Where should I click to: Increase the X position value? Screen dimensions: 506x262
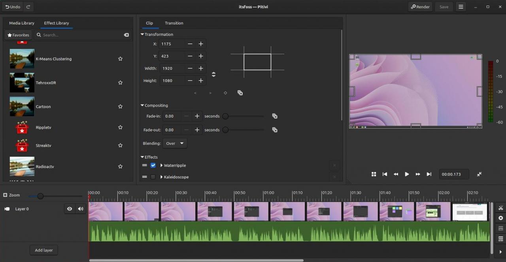[201, 44]
